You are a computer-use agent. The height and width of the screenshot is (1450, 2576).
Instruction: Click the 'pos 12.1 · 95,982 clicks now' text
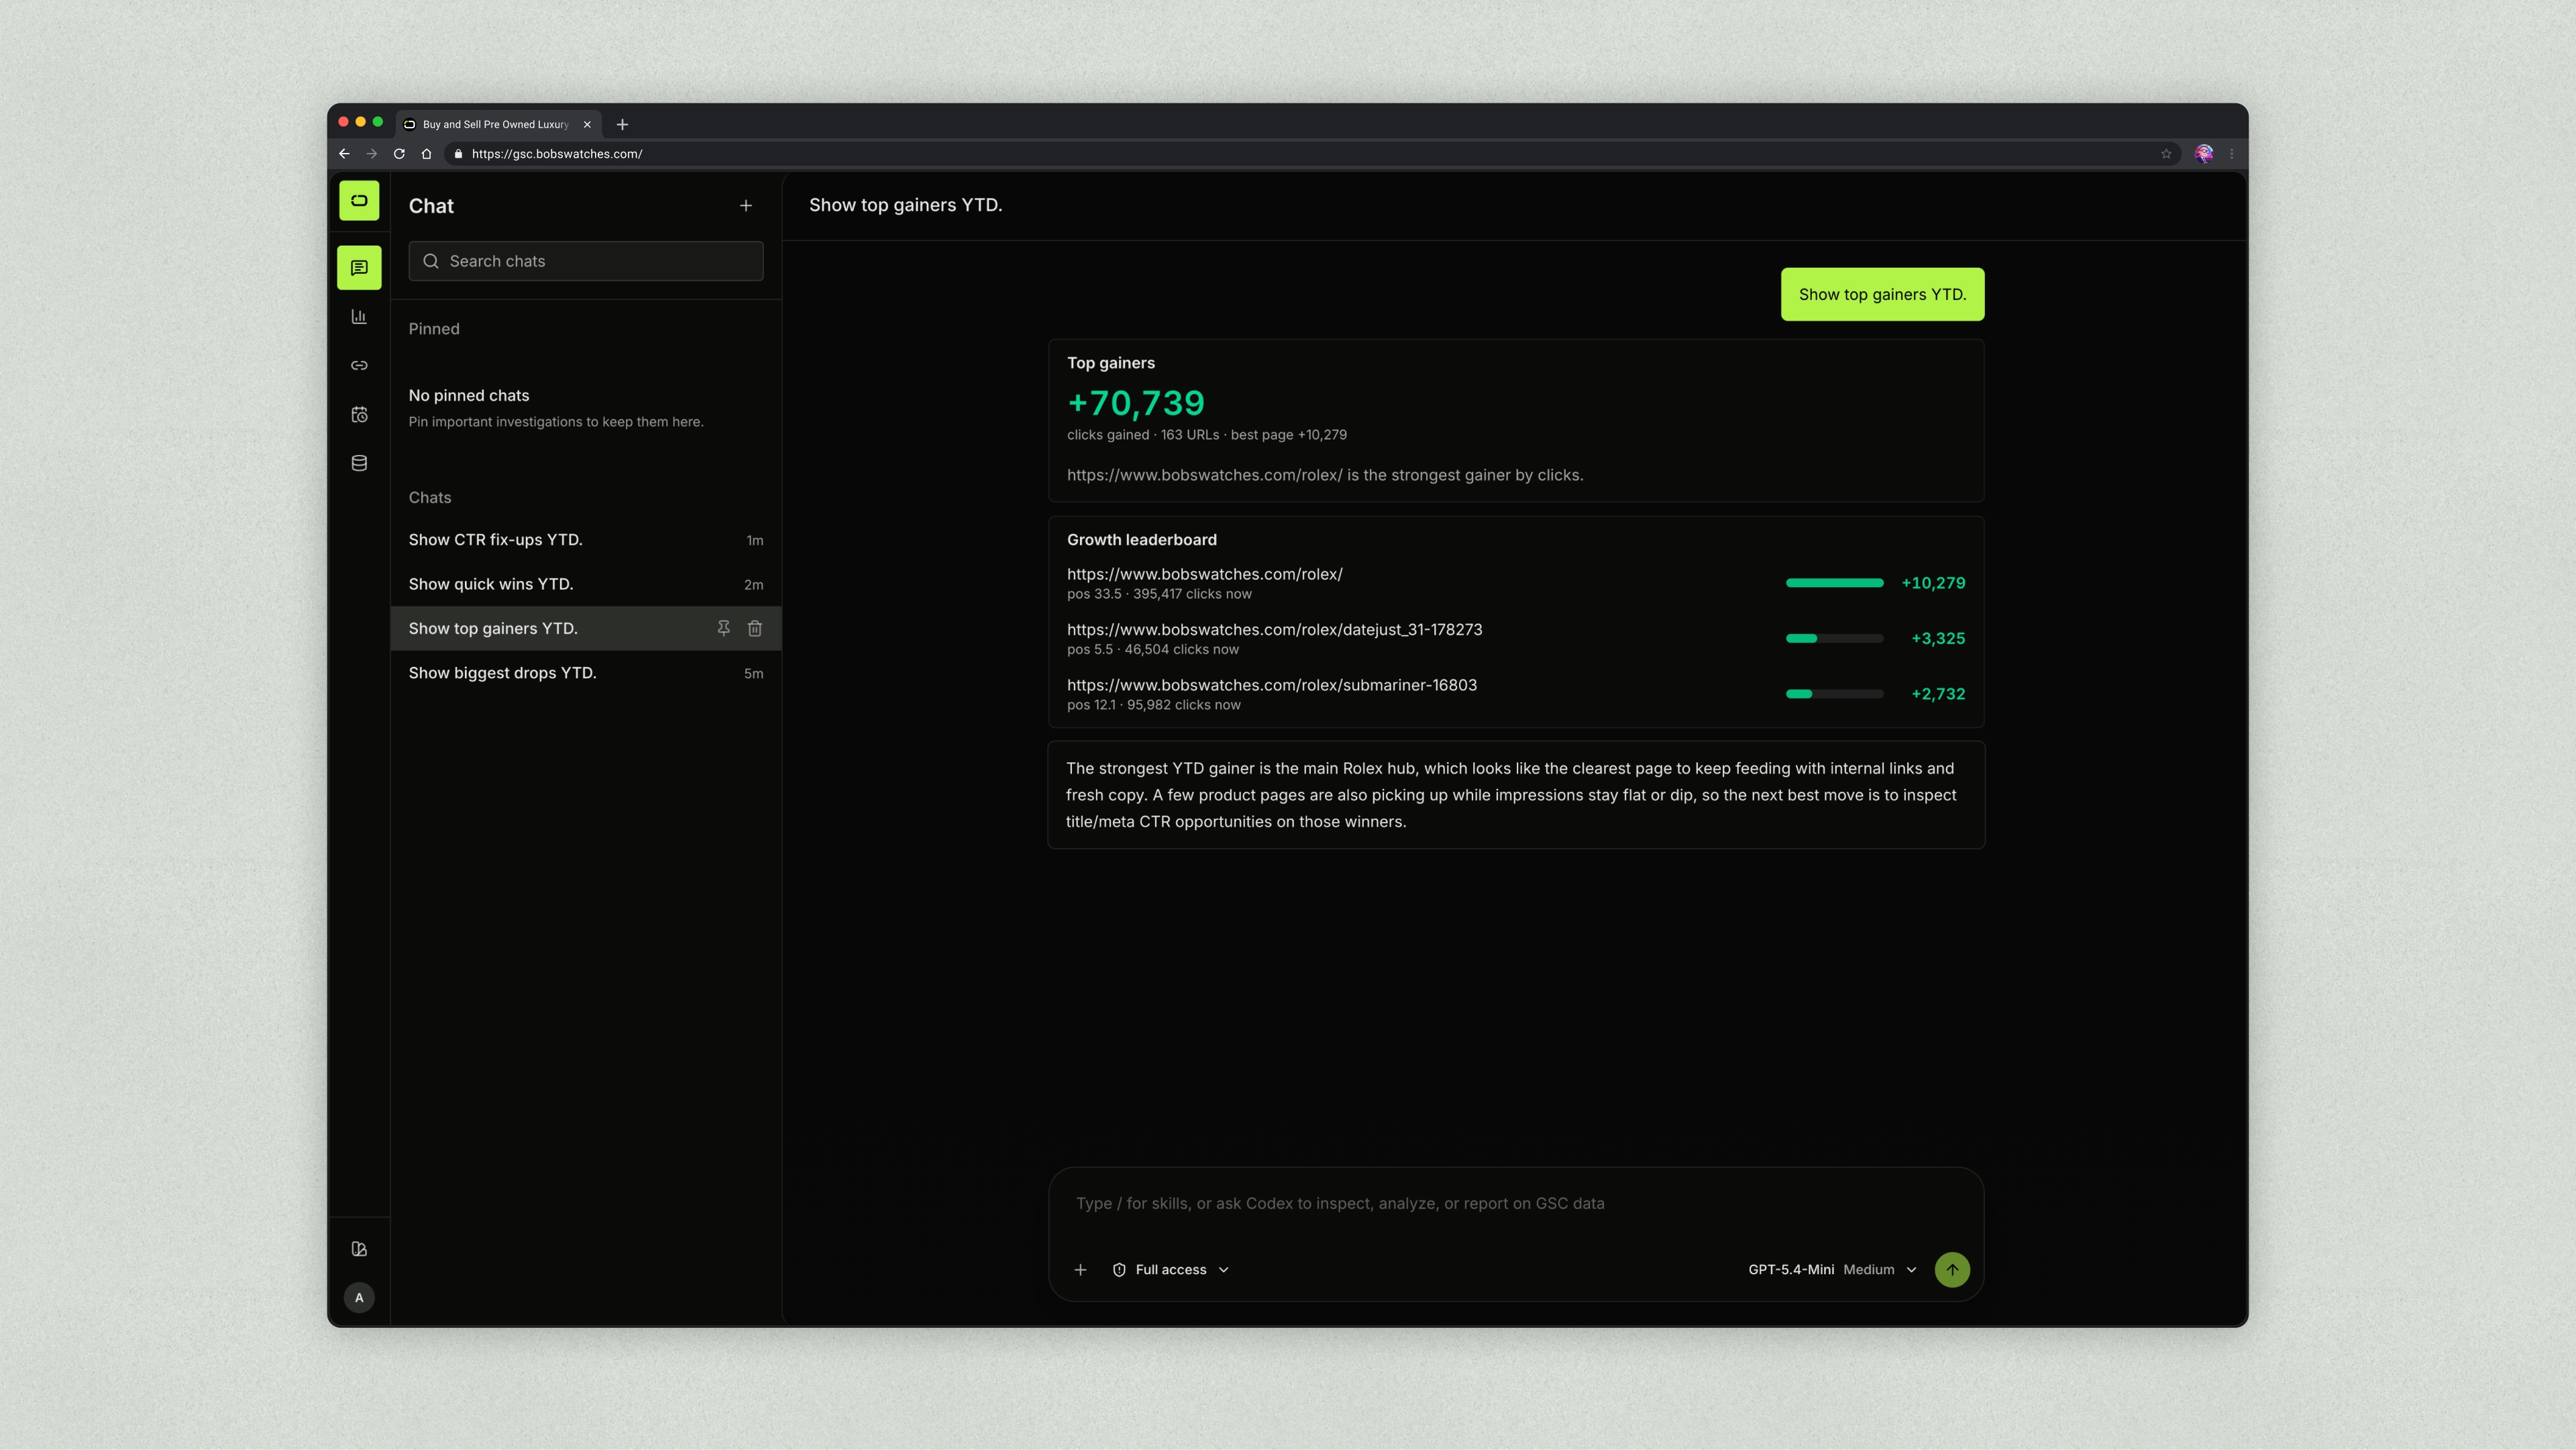[x=1154, y=705]
